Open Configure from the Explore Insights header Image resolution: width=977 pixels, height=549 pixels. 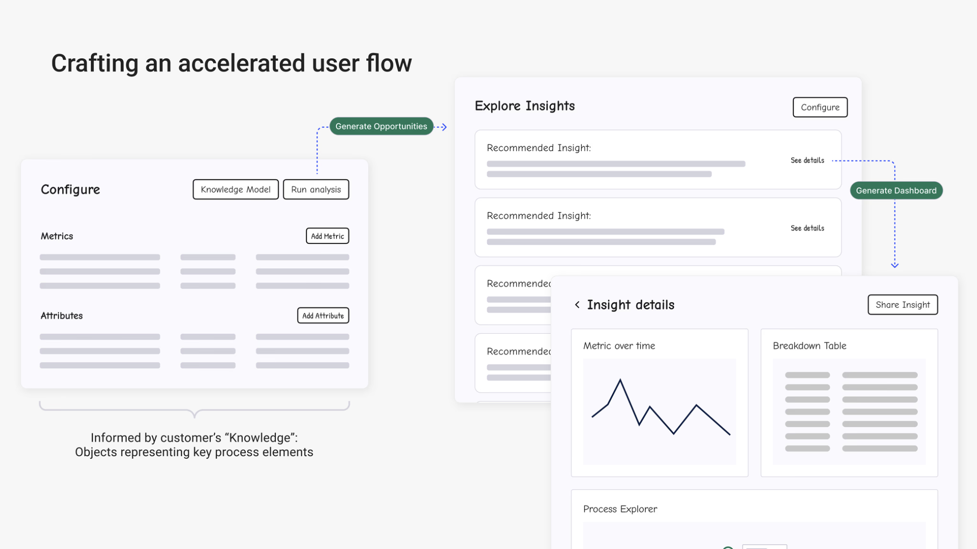820,107
